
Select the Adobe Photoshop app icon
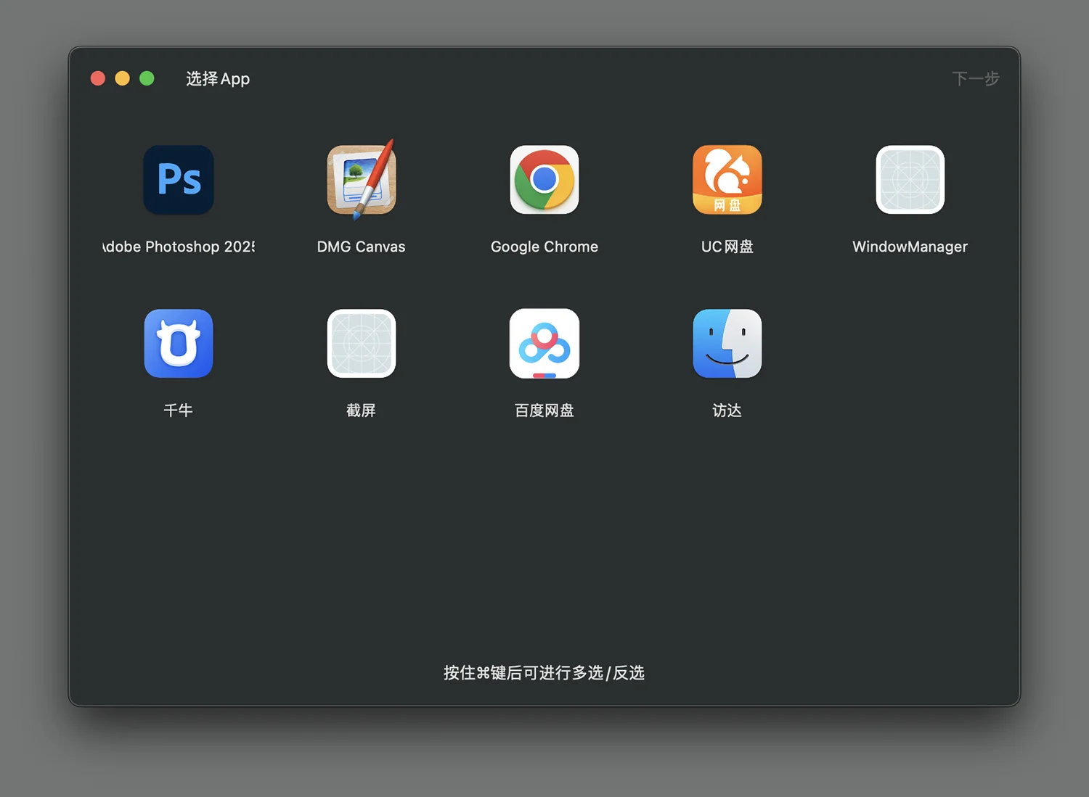pos(179,180)
